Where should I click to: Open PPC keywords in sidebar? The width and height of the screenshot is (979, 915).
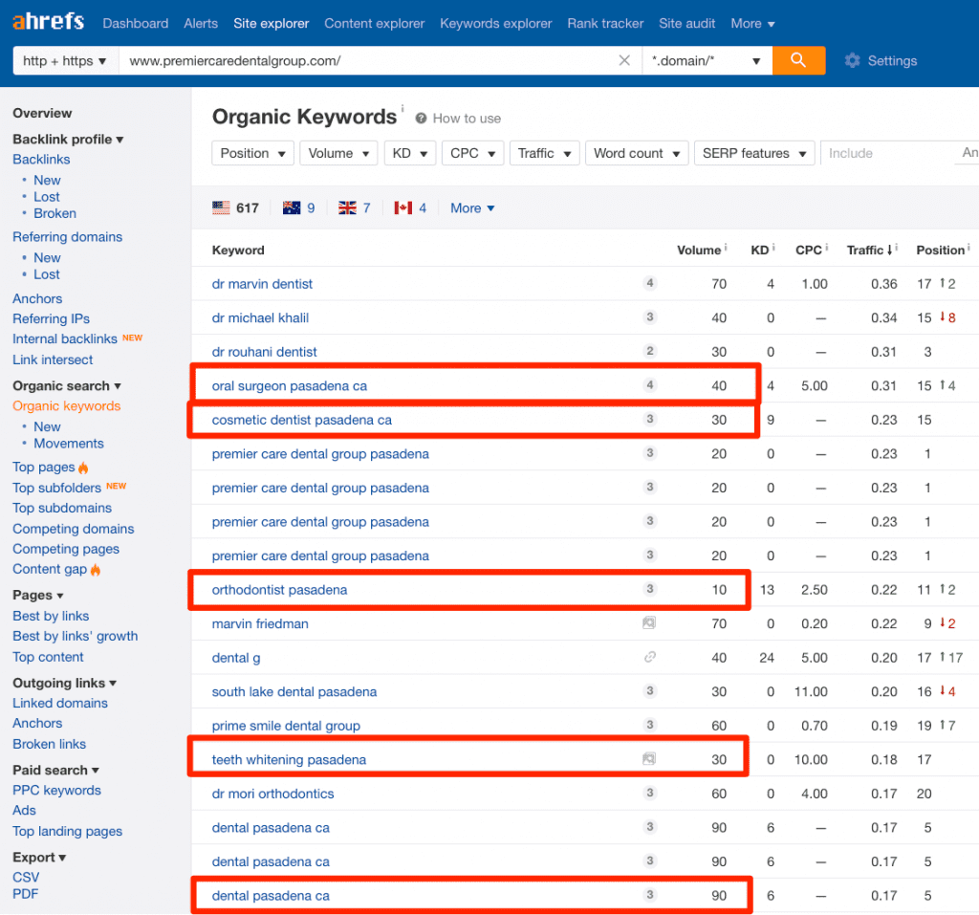[x=56, y=790]
